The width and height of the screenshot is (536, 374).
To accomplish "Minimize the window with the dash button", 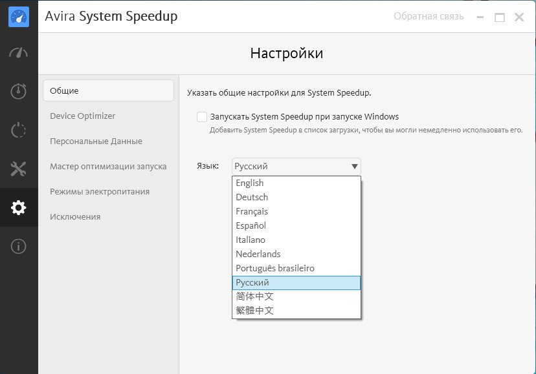I will (x=479, y=17).
